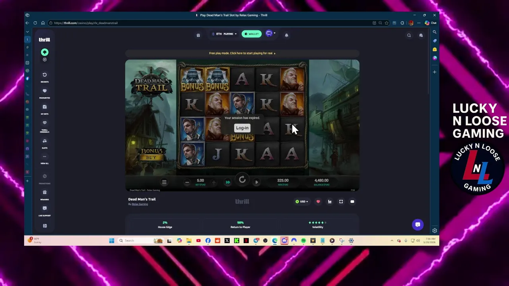
Task: Open the game statistics chart icon
Action: (x=330, y=202)
